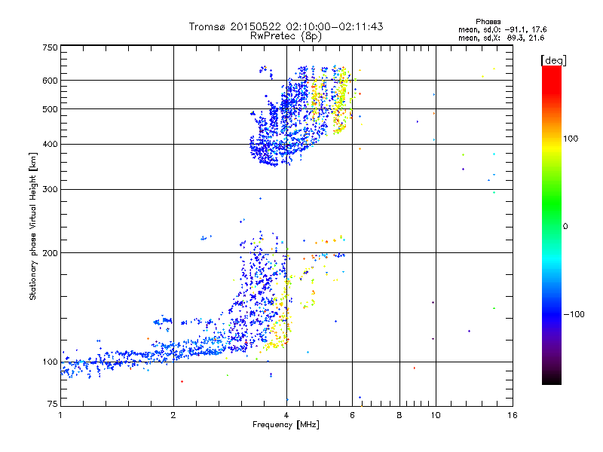Click the 'RwPretec (8p)' subtitle
603x452 pixels.
point(286,36)
